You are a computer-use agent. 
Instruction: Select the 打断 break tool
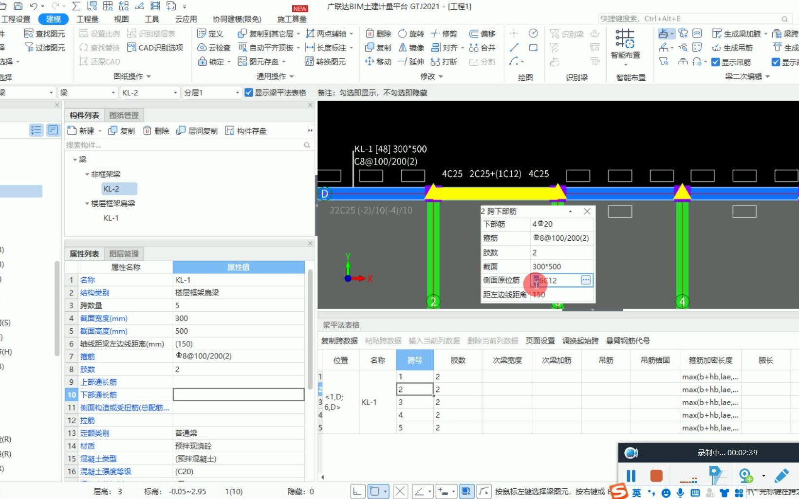coord(444,62)
